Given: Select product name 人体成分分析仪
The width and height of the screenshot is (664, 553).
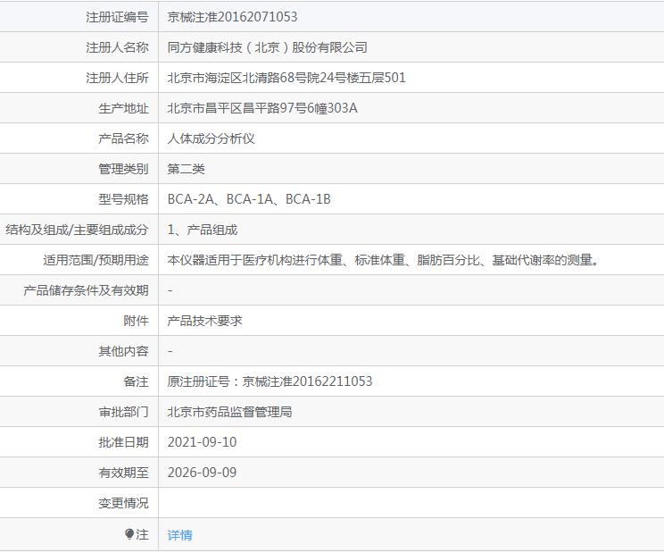Looking at the screenshot, I should tap(211, 138).
